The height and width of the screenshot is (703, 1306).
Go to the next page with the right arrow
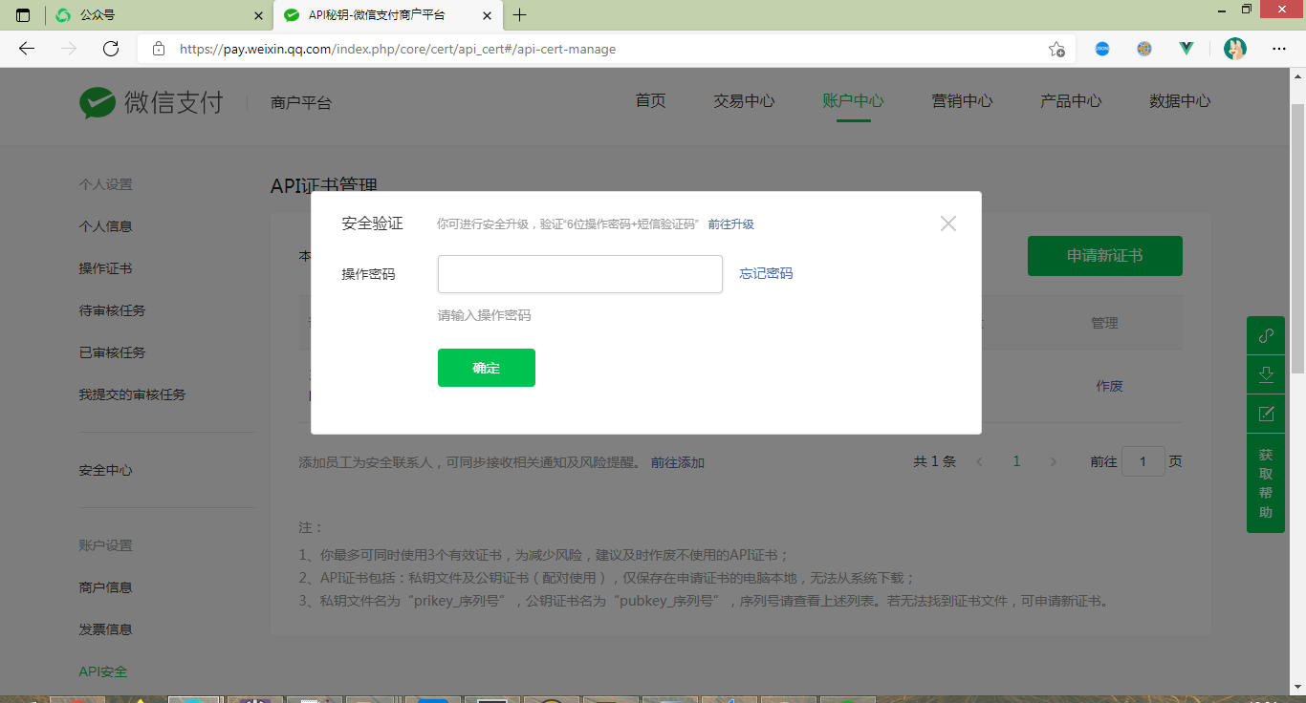click(x=1054, y=461)
